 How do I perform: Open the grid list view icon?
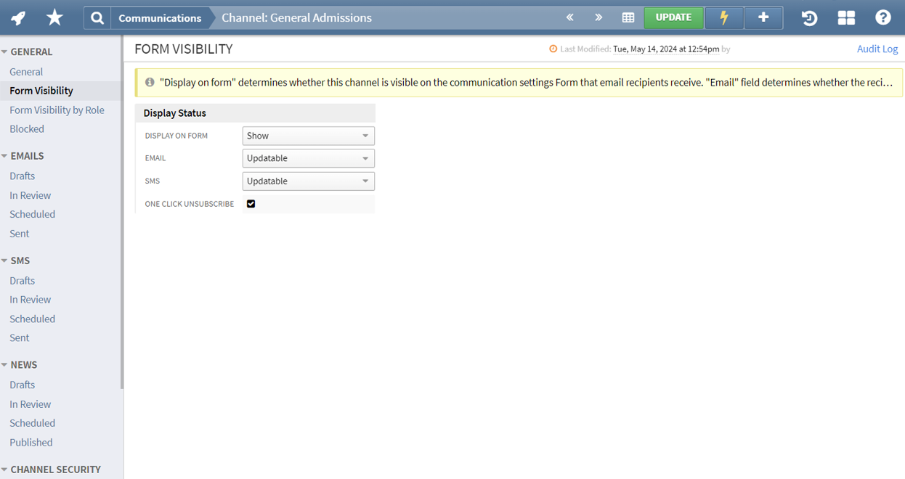click(628, 17)
